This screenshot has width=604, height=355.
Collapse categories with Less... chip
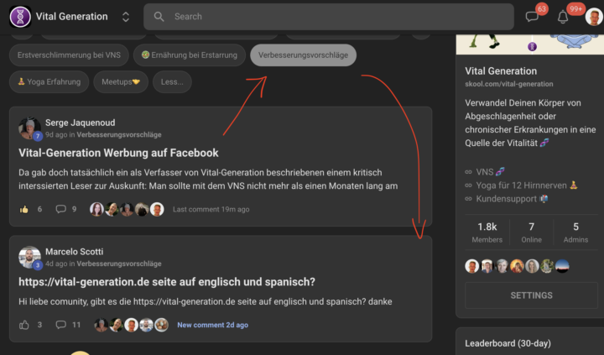point(172,81)
